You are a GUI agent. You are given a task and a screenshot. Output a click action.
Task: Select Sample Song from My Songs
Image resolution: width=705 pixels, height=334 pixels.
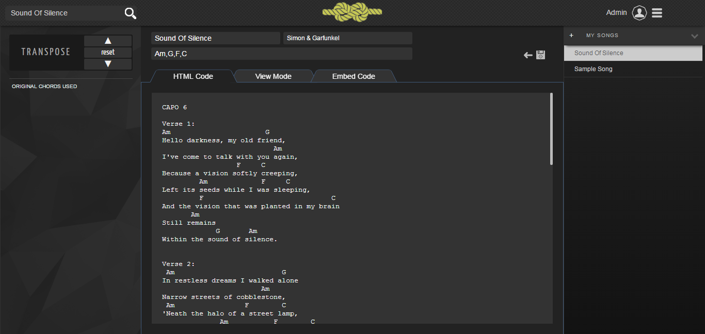pyautogui.click(x=593, y=69)
